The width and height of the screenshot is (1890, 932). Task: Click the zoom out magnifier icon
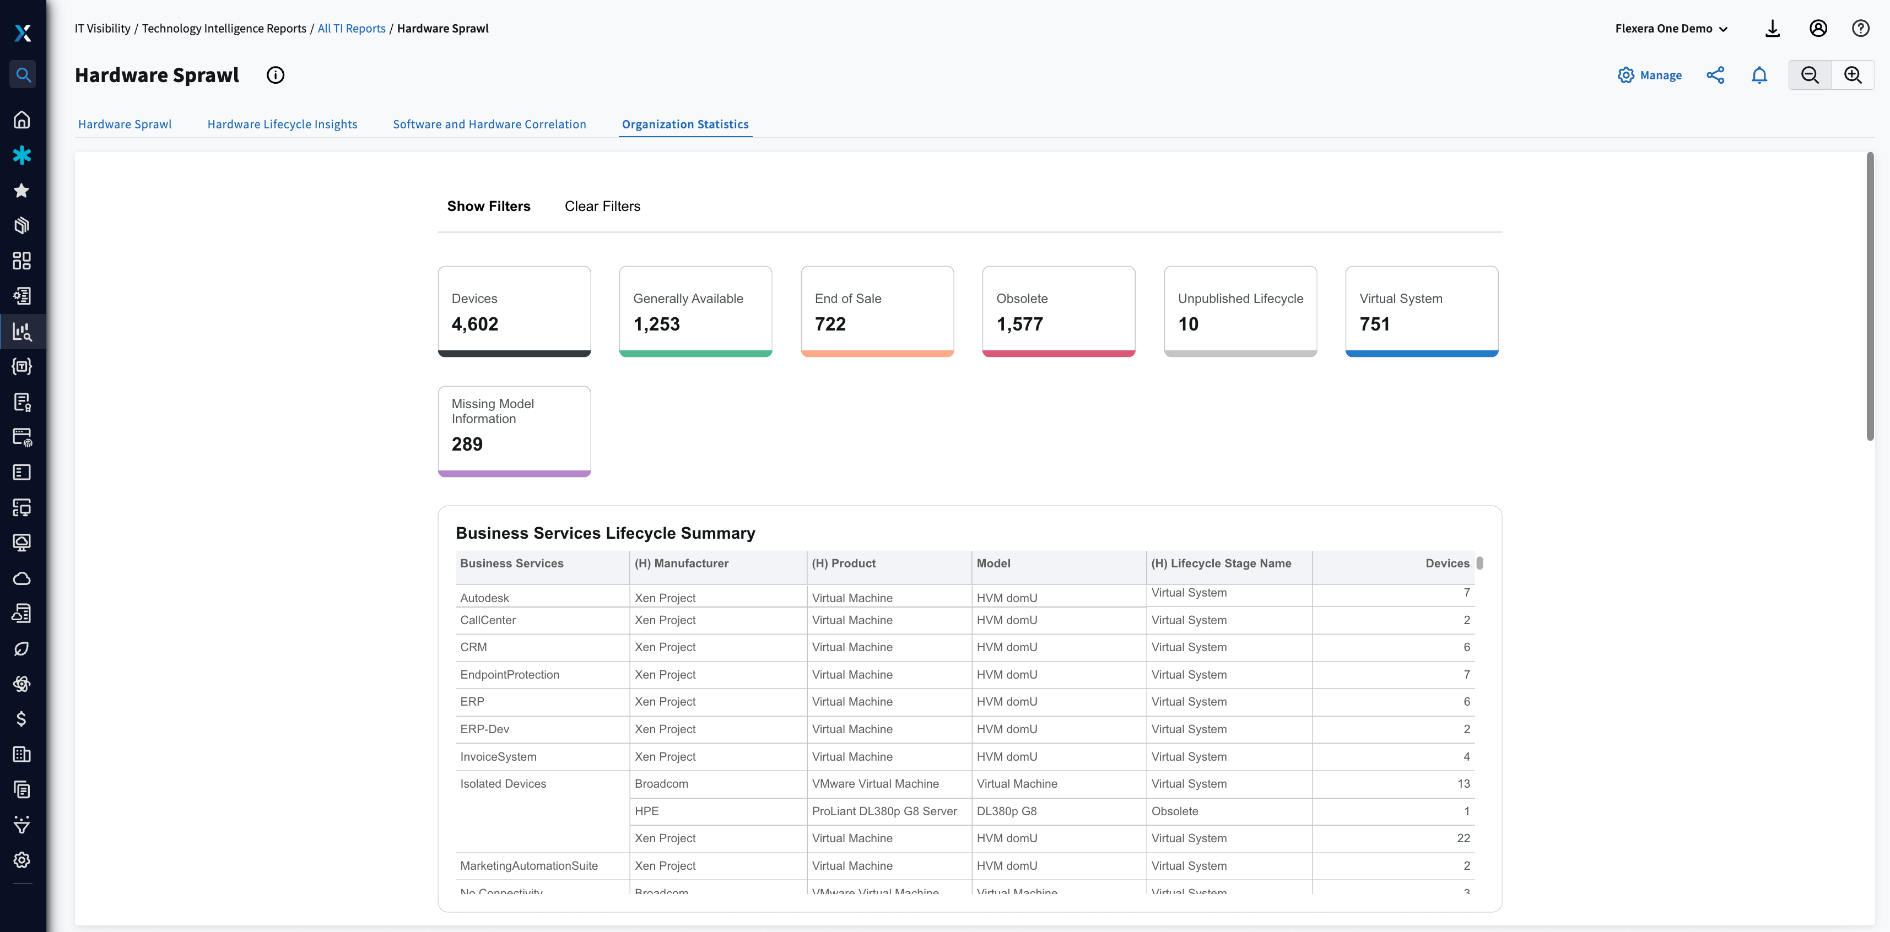pos(1810,75)
